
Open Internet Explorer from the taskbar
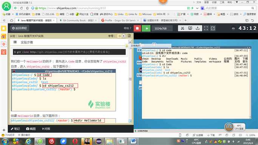click(28, 141)
